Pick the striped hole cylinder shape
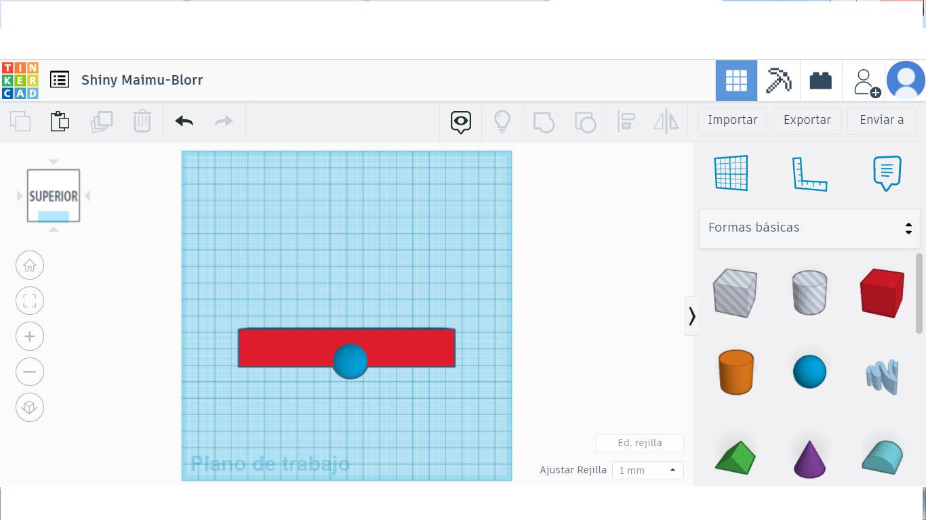The height and width of the screenshot is (520, 926). (x=809, y=292)
